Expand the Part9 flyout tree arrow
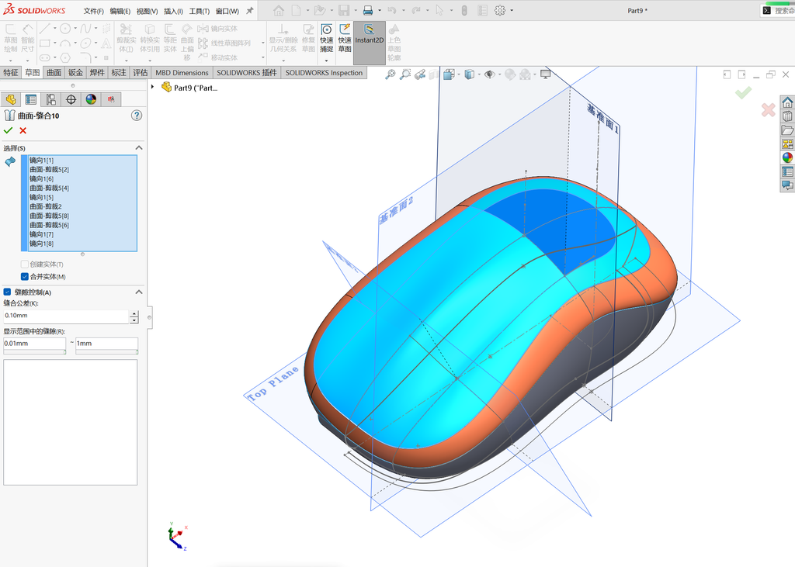Screen dimensions: 795x567 [153, 87]
